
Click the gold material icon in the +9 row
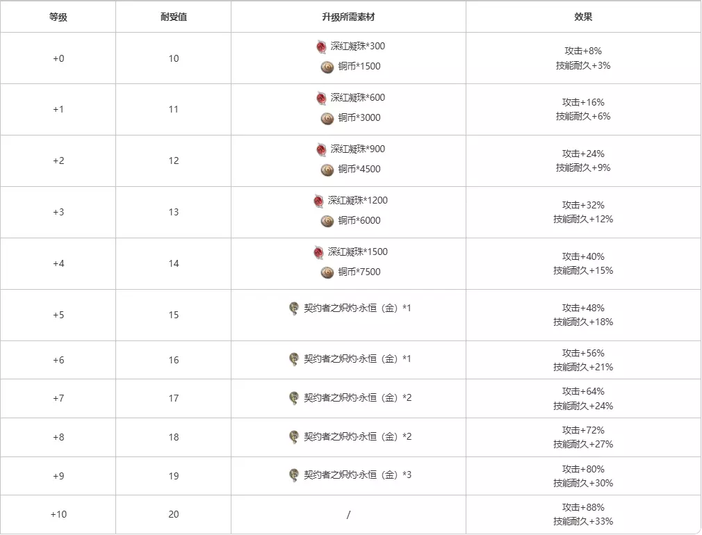point(294,475)
